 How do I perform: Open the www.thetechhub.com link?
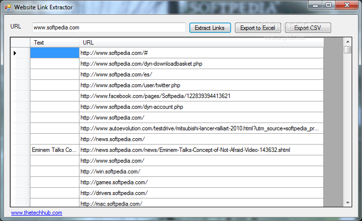pos(36,213)
